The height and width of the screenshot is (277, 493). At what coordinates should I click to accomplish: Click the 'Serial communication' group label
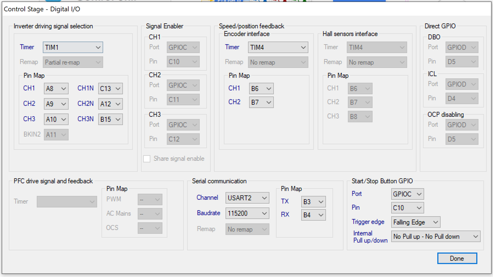(219, 181)
